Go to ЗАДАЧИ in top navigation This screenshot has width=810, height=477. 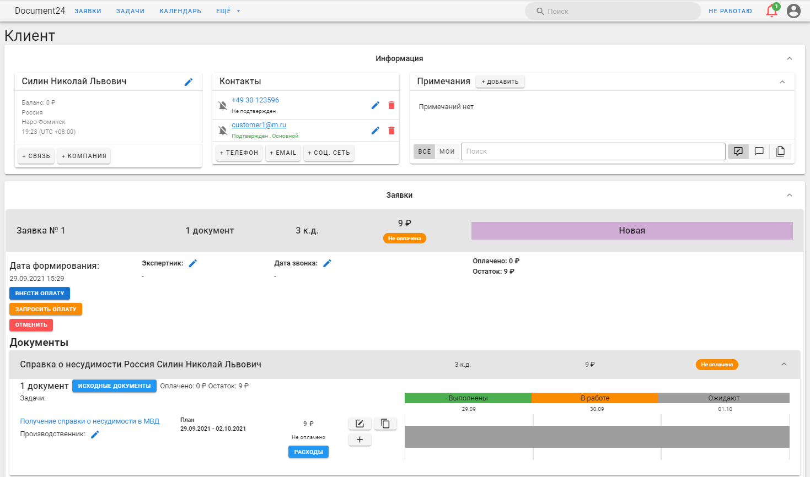click(x=131, y=11)
